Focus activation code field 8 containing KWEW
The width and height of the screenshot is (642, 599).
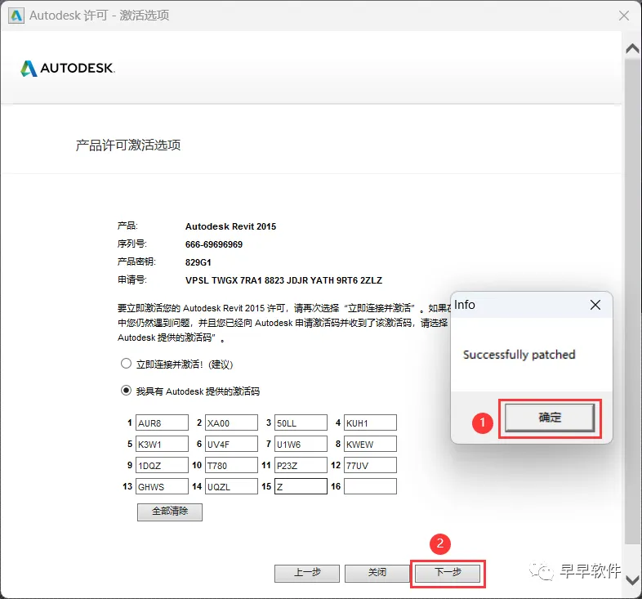(371, 444)
